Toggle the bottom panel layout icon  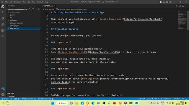coord(164,2)
